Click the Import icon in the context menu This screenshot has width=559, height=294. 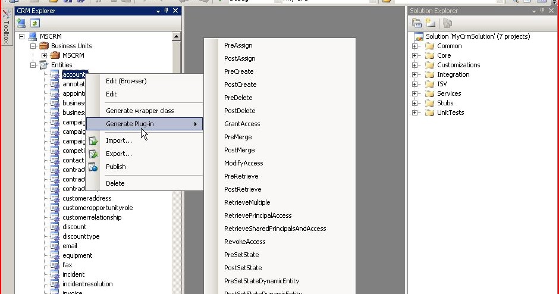tap(93, 141)
